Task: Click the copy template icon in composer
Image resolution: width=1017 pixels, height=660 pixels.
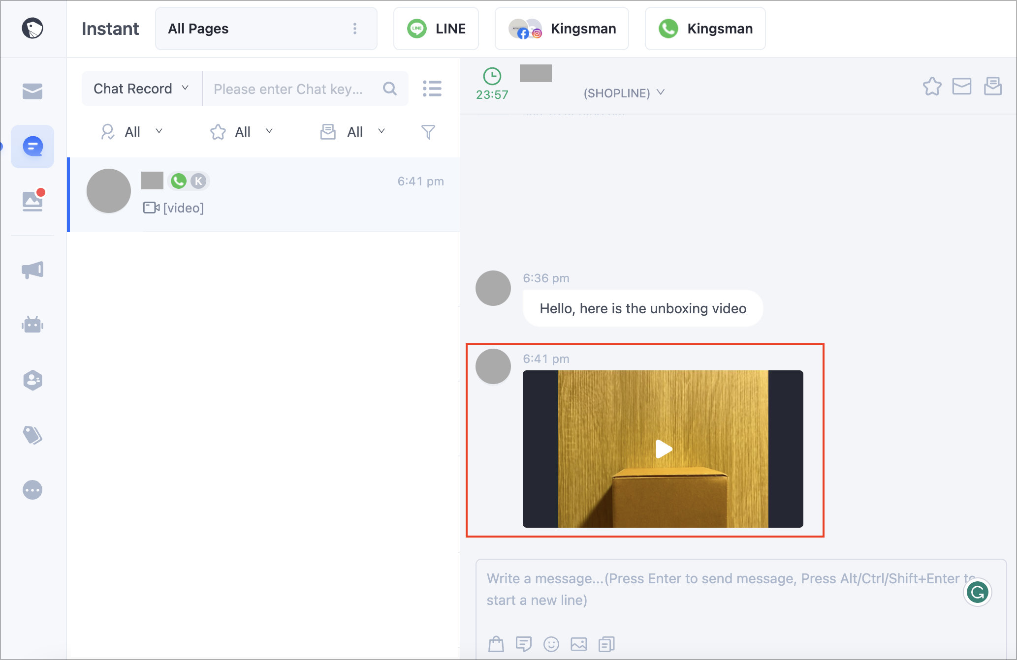Action: pos(606,644)
